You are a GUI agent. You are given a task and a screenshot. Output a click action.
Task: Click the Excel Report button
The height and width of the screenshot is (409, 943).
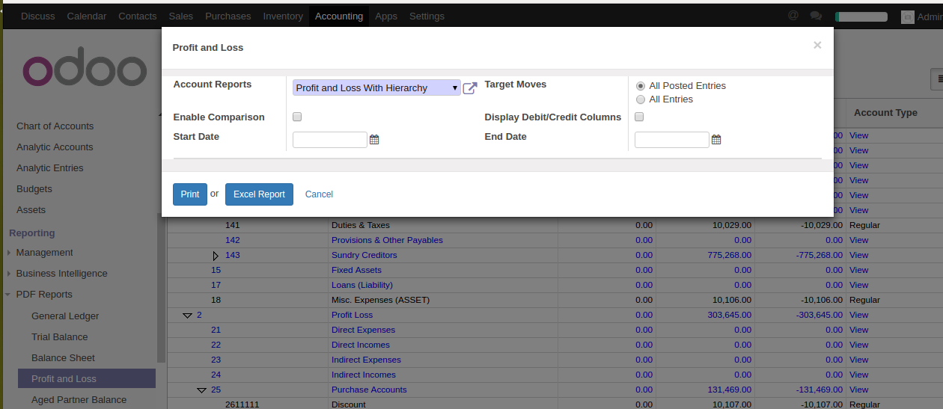[x=259, y=194]
